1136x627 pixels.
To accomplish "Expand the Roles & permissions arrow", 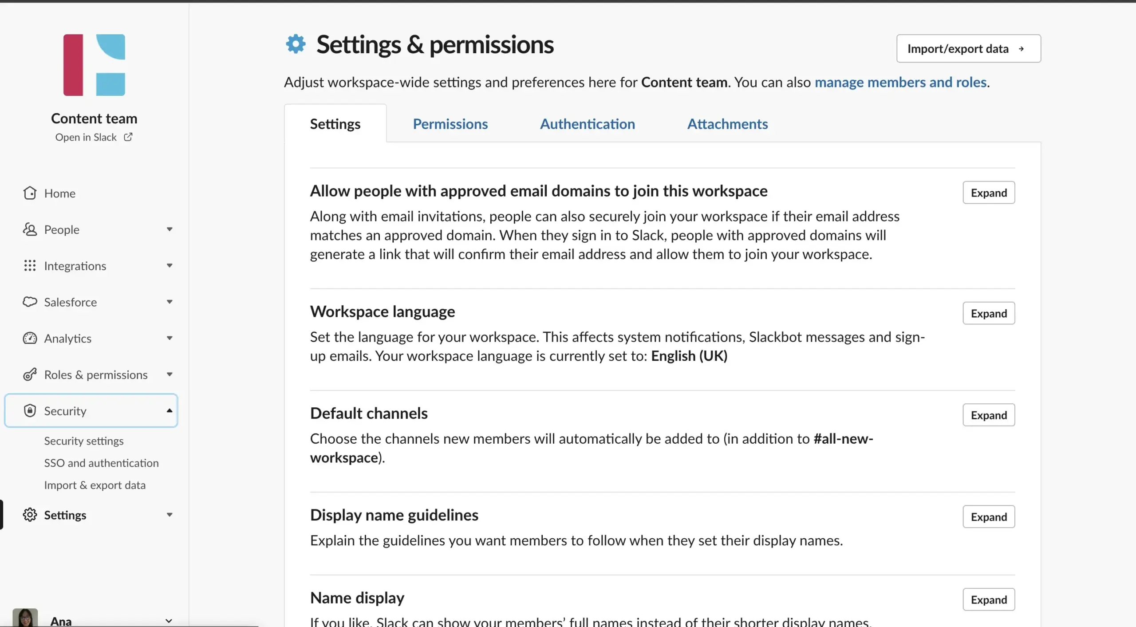I will pyautogui.click(x=170, y=375).
